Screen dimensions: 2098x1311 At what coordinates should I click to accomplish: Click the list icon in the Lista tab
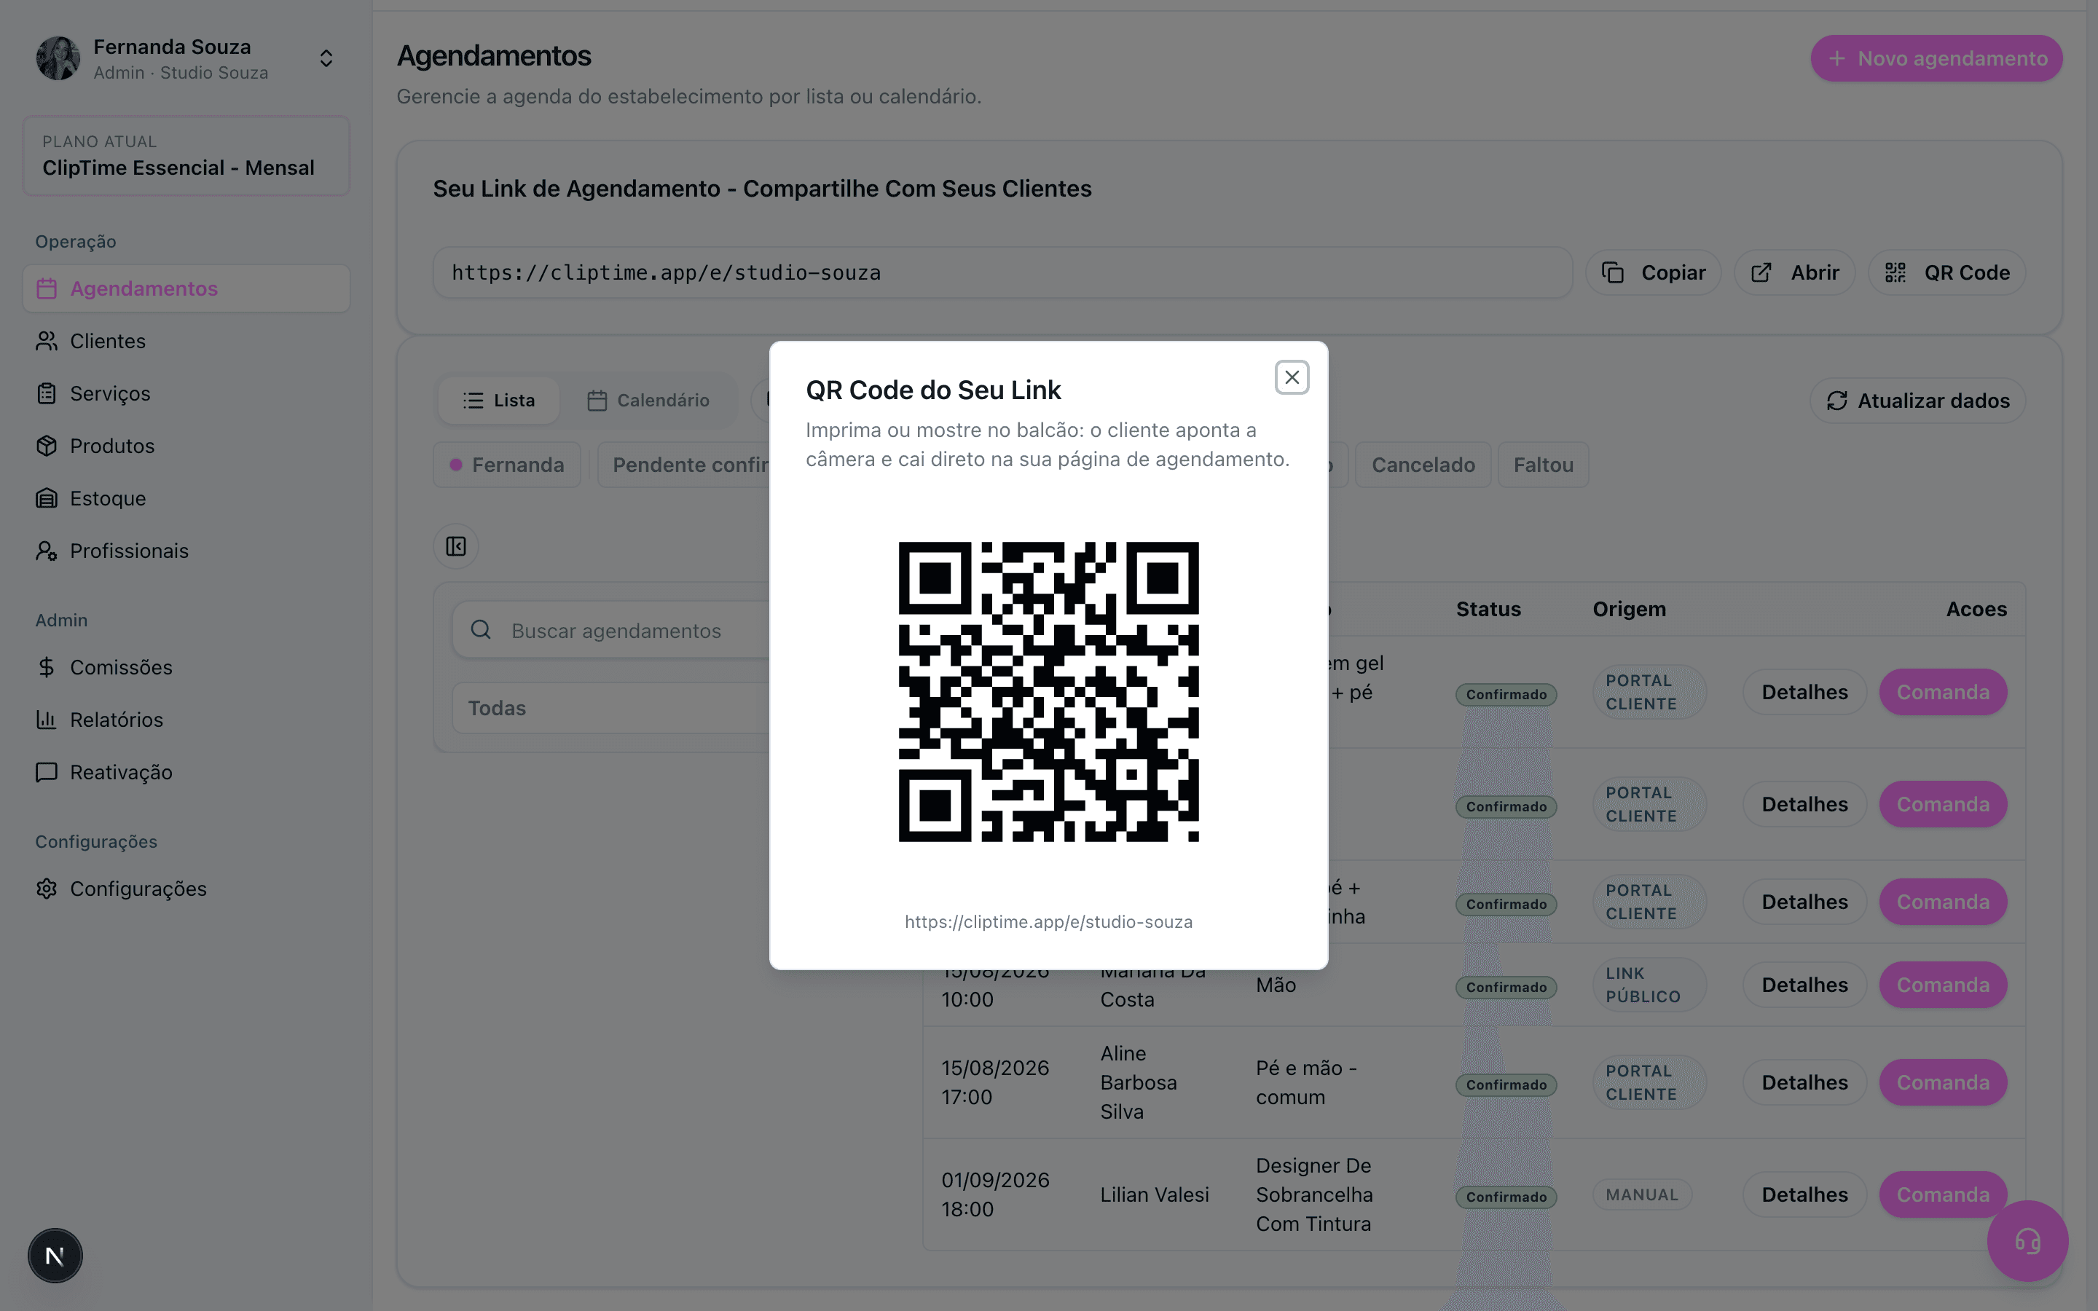(473, 401)
